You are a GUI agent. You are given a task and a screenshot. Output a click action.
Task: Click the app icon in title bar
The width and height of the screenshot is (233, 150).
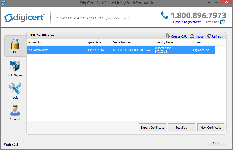(x=3, y=3)
